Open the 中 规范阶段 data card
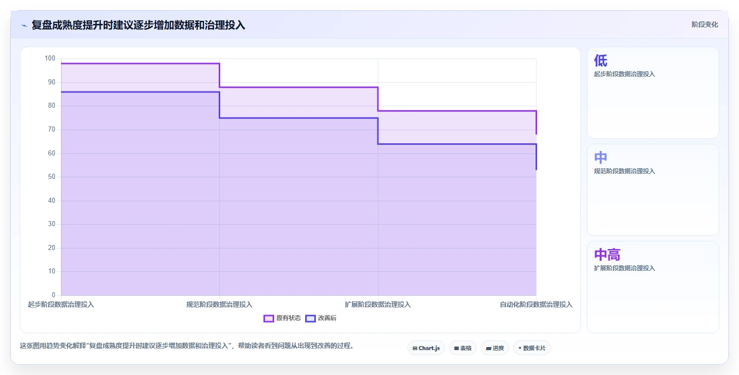Viewport: 739px width, 375px height. tap(653, 190)
